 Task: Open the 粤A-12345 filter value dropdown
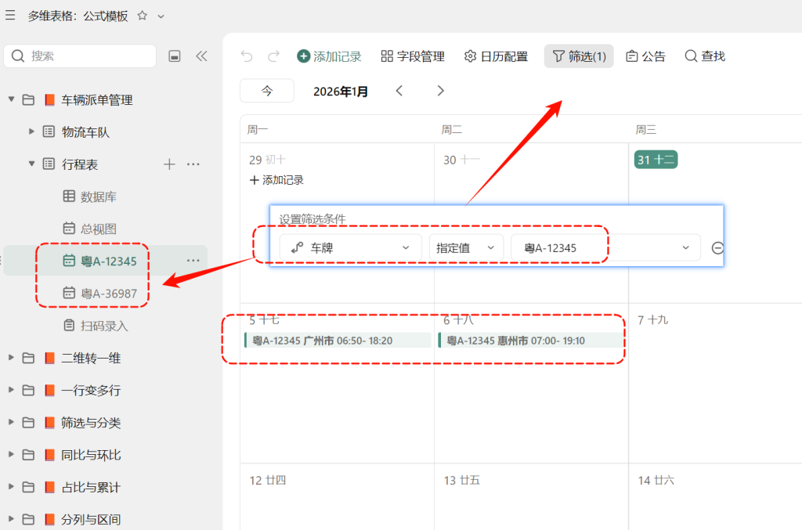click(x=605, y=248)
